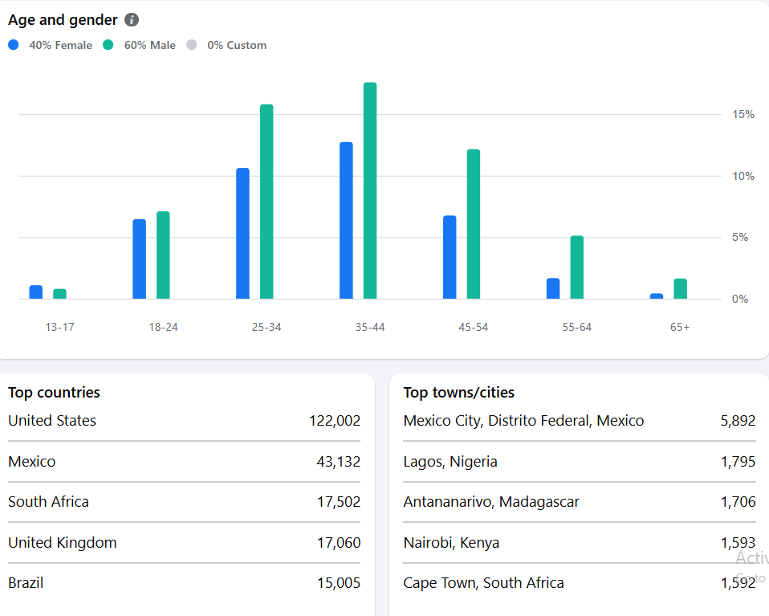Toggle the 40% Female legend label
This screenshot has height=616, width=769.
[60, 45]
